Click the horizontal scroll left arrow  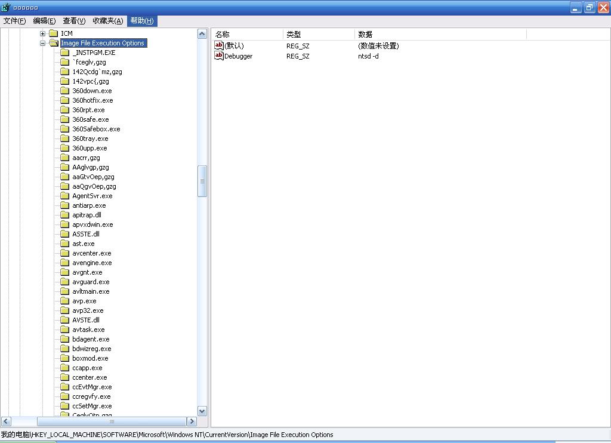pos(6,421)
